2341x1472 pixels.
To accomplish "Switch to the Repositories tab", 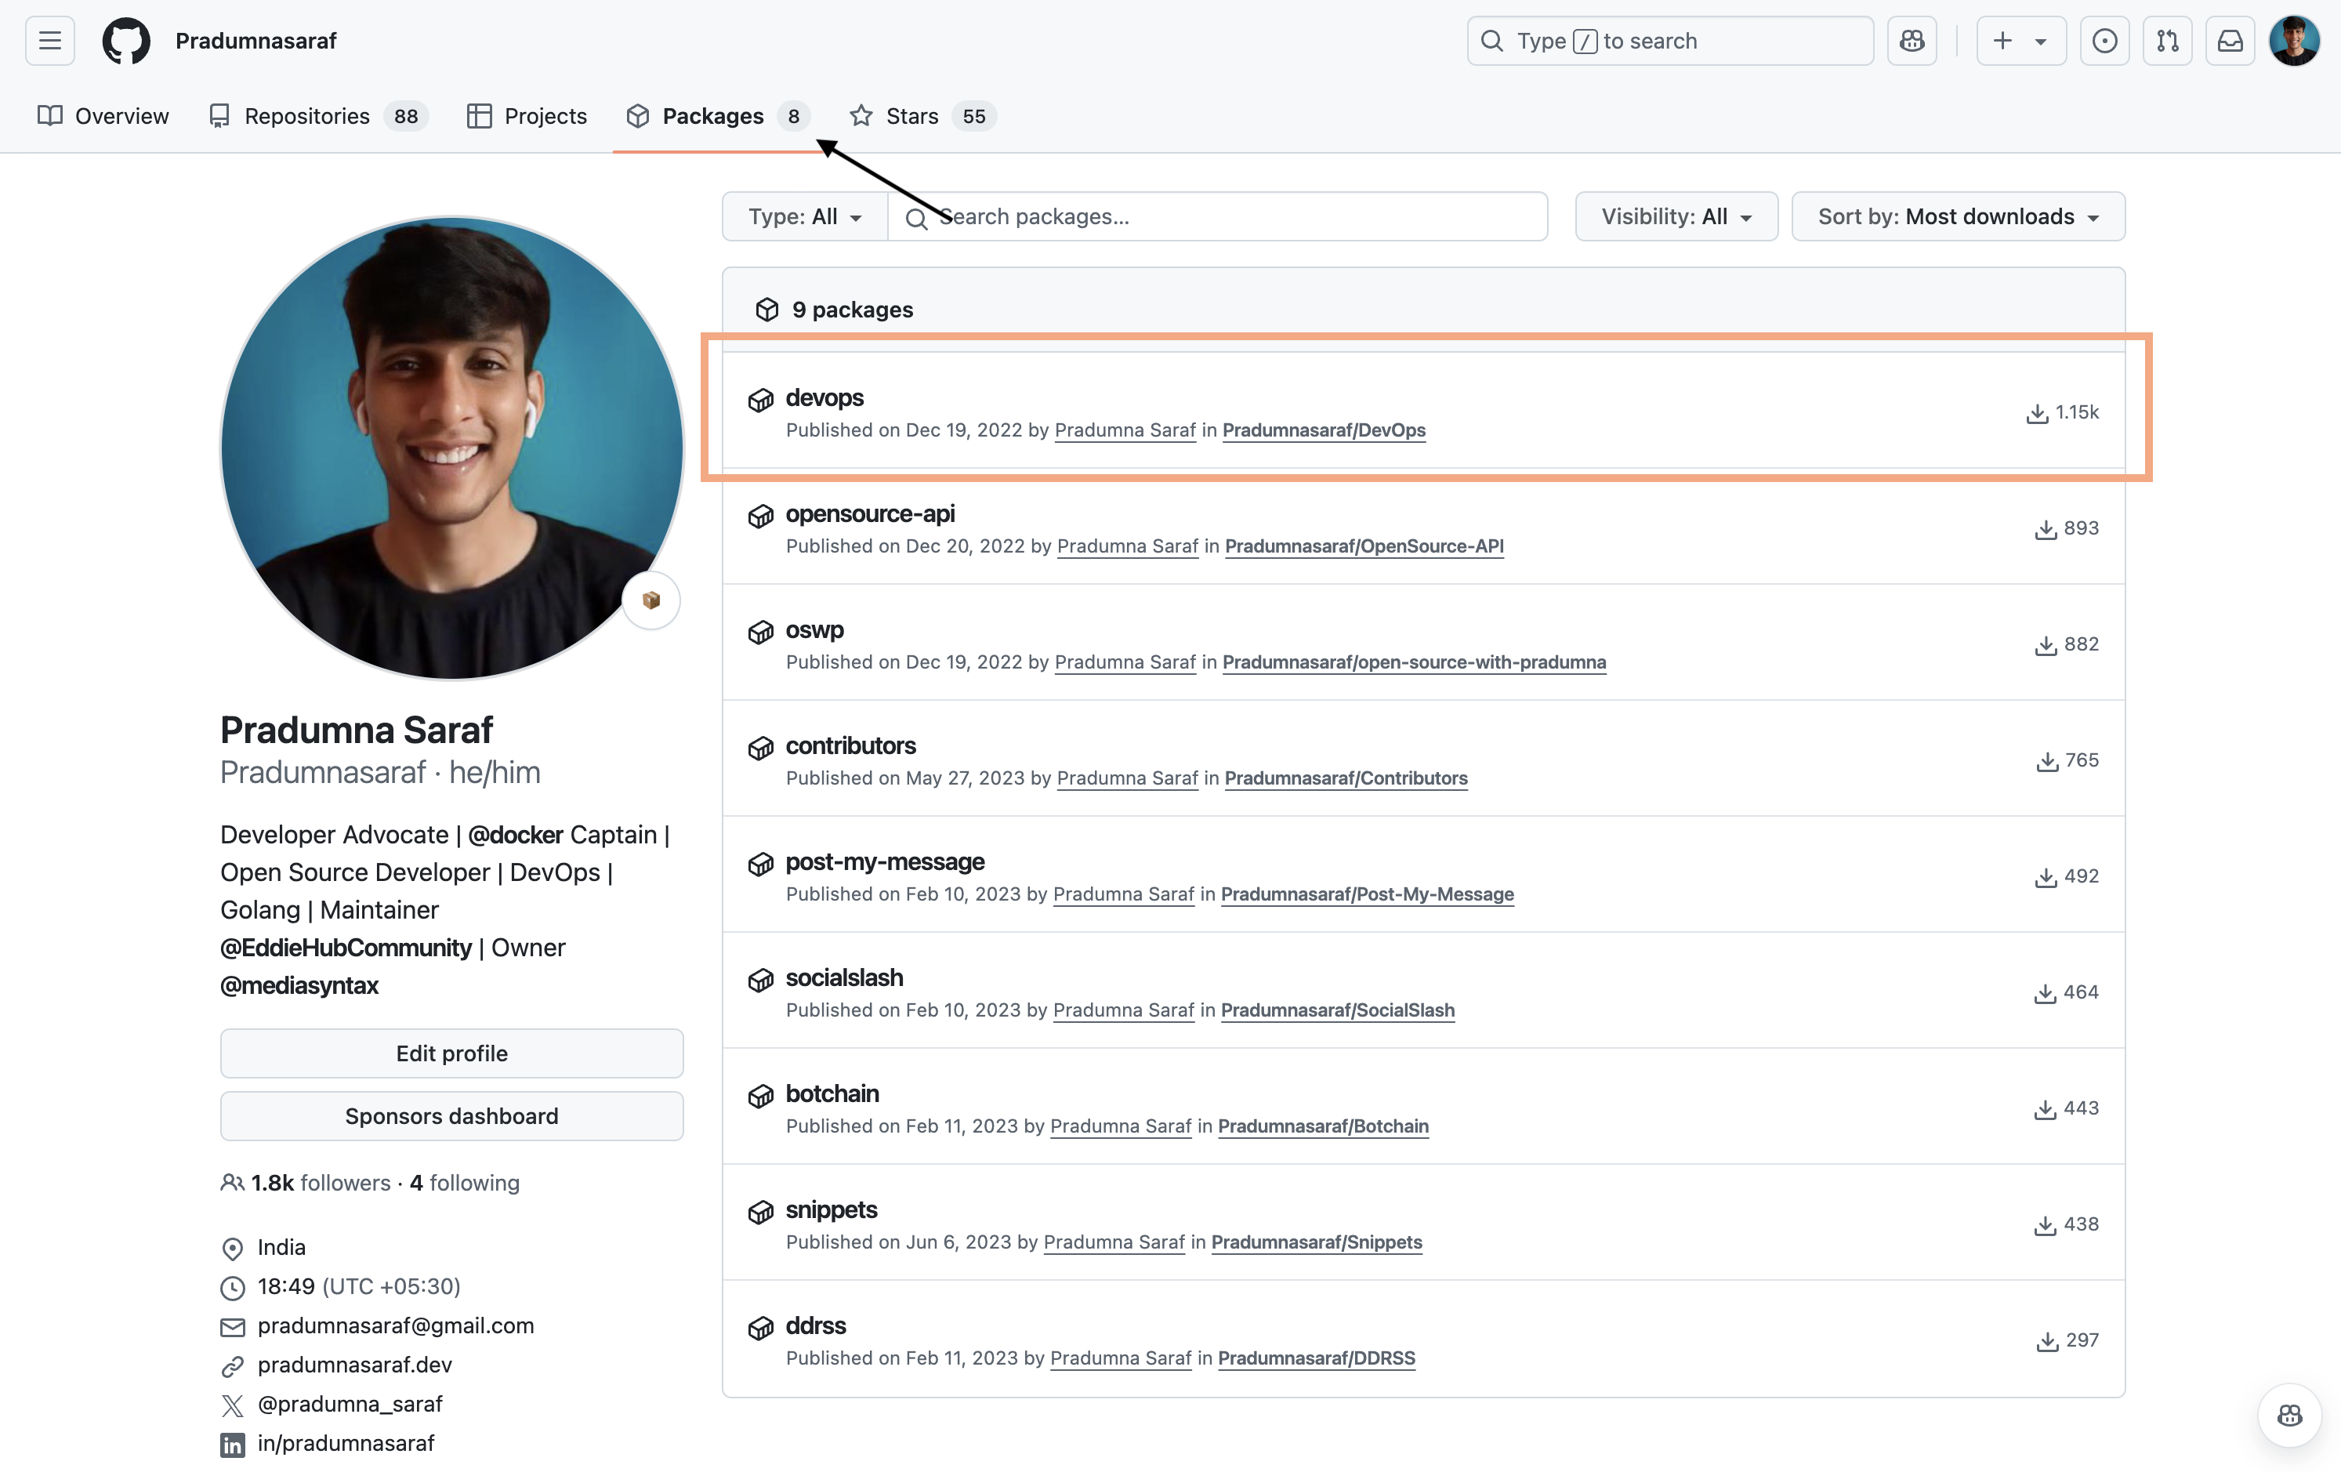I will [307, 116].
